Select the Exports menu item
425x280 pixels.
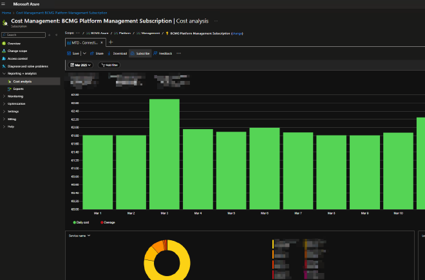19,89
